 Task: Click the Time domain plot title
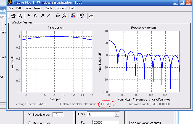[x=56, y=28]
